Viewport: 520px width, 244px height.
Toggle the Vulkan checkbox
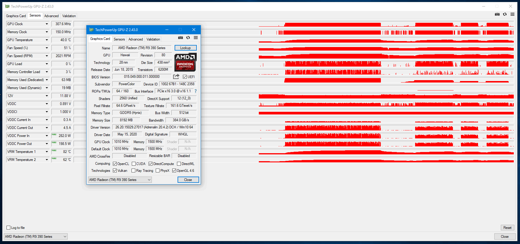115,171
